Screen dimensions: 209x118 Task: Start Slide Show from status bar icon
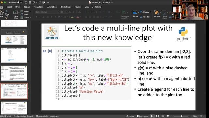click(168, 116)
